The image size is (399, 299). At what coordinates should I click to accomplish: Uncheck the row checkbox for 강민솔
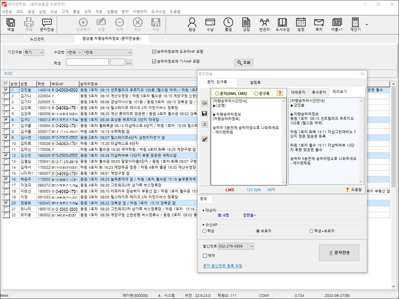pos(5,90)
